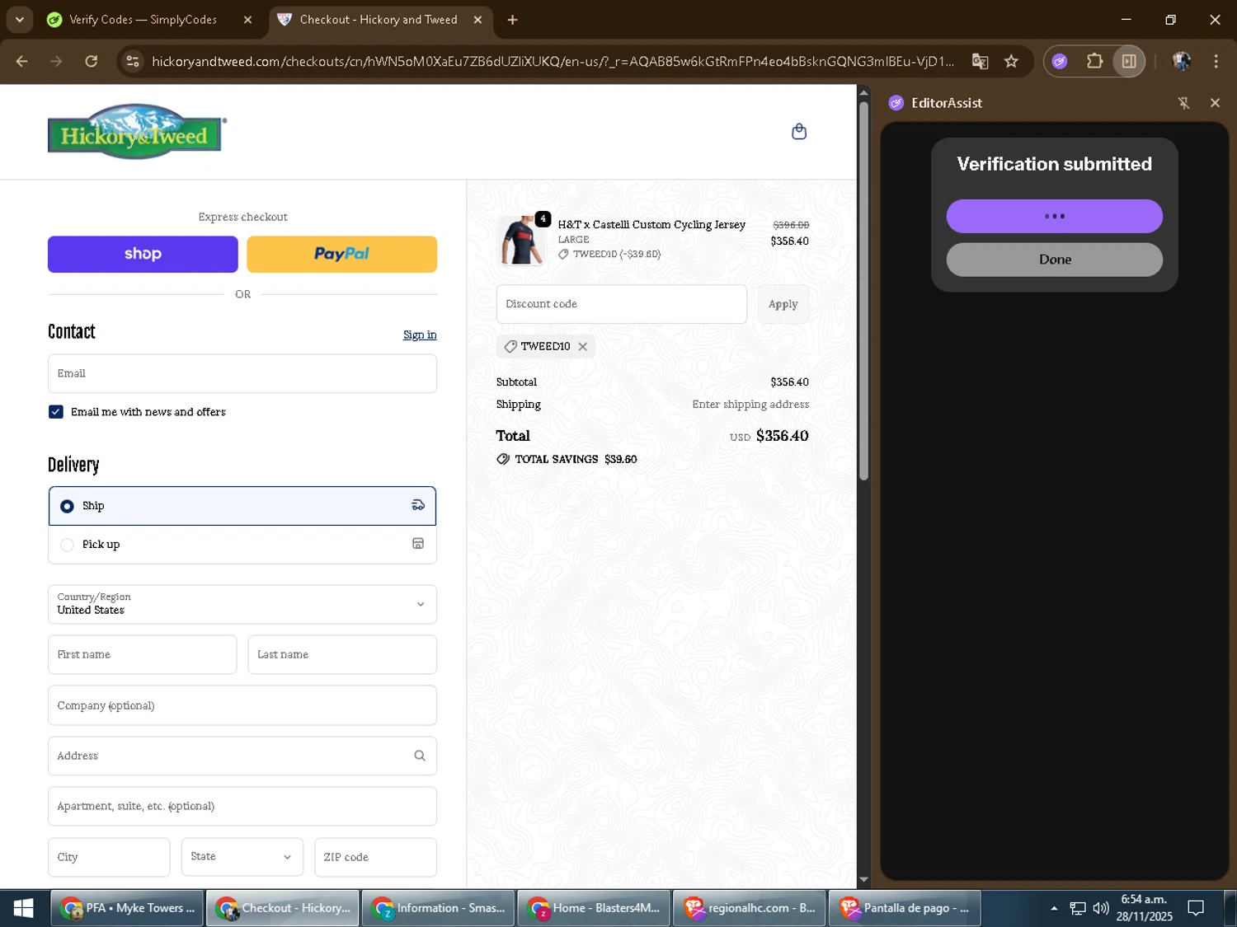Pay with Shop express checkout
The image size is (1237, 927).
point(143,254)
